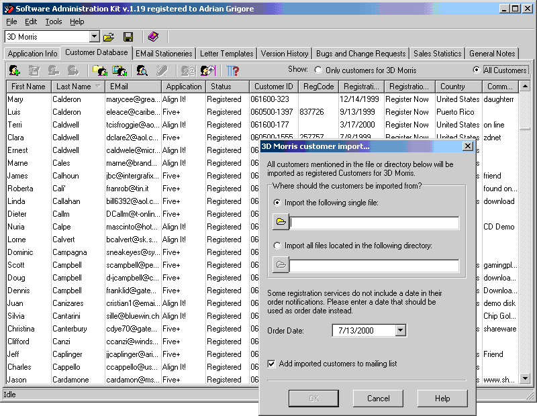Screen dimensions: 537x416
Task: Click the Help button in import dialog
Action: pos(442,398)
